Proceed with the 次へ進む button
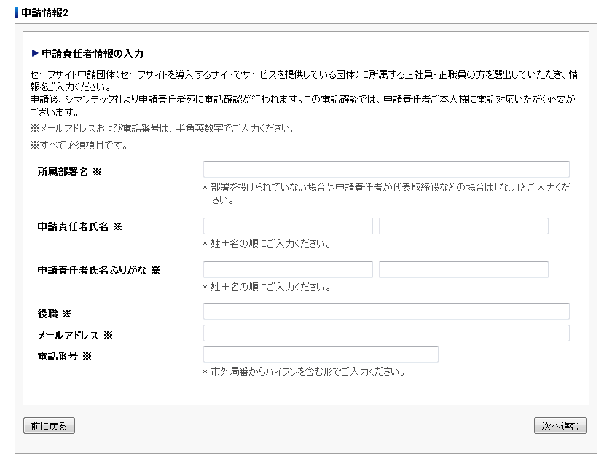 coord(560,426)
